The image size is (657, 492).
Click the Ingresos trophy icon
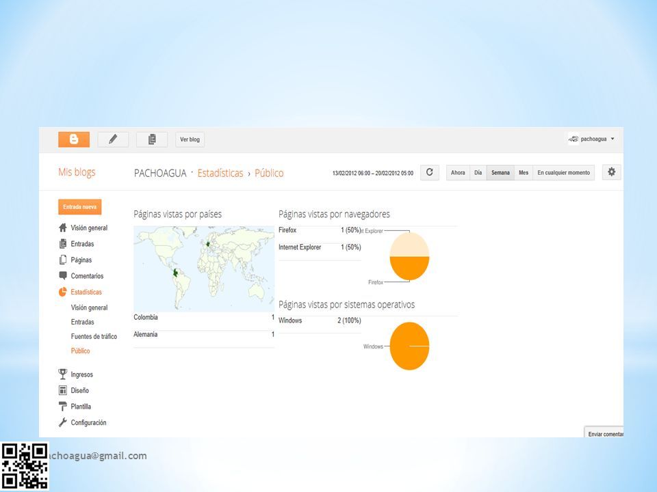coord(63,374)
